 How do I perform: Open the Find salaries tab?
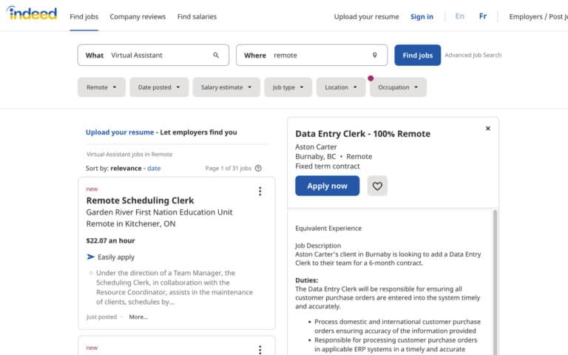(197, 16)
